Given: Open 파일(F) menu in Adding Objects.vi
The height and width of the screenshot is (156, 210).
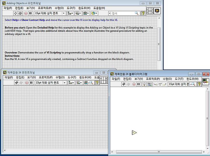Looking at the screenshot, I should tap(8, 8).
